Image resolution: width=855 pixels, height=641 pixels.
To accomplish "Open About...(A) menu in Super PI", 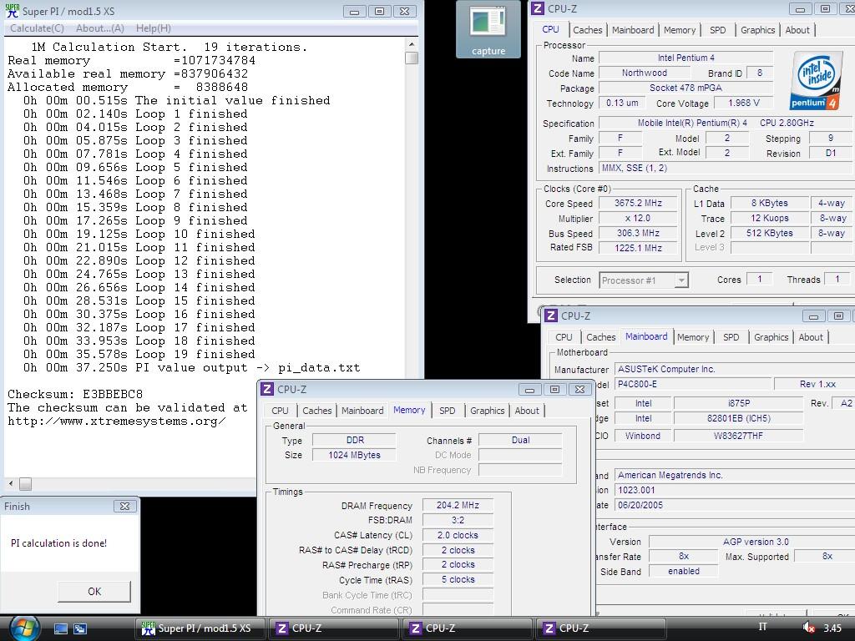I will coord(100,28).
